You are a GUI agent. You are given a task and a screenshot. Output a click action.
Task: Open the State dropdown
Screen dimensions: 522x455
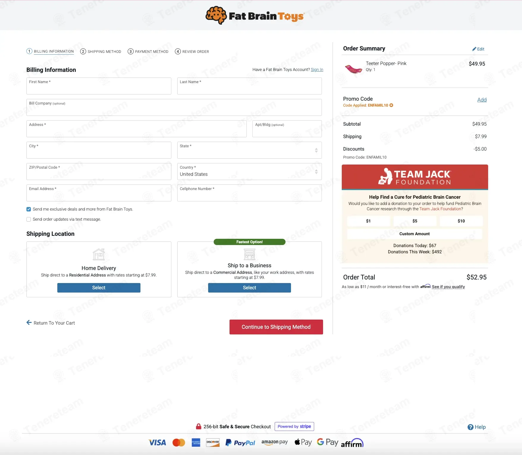coord(249,150)
